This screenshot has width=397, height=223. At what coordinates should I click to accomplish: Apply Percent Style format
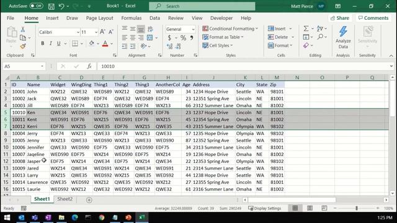point(184,38)
